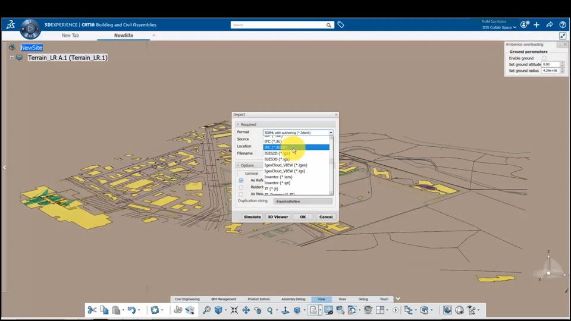
Task: Toggle the Reidentify checkbox in Import dialog
Action: [x=241, y=187]
